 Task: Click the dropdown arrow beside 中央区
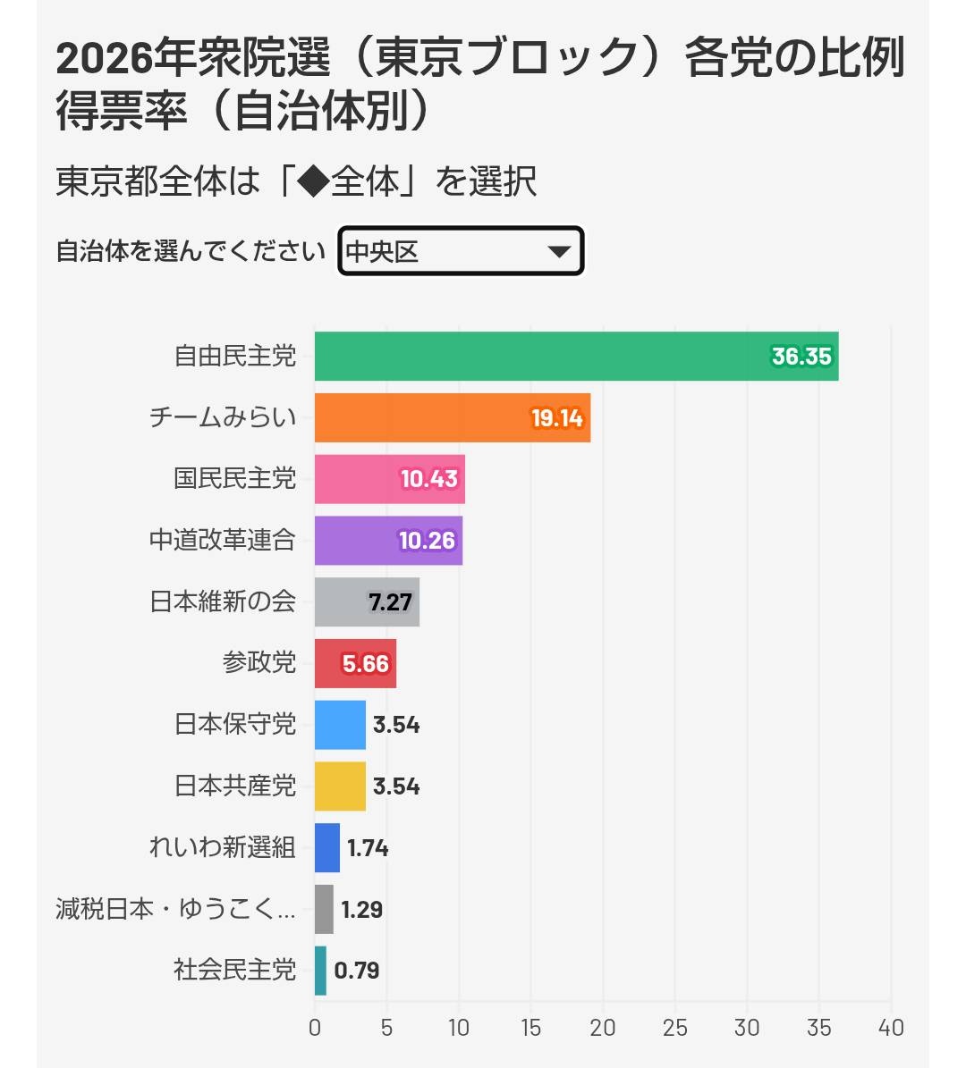click(559, 252)
